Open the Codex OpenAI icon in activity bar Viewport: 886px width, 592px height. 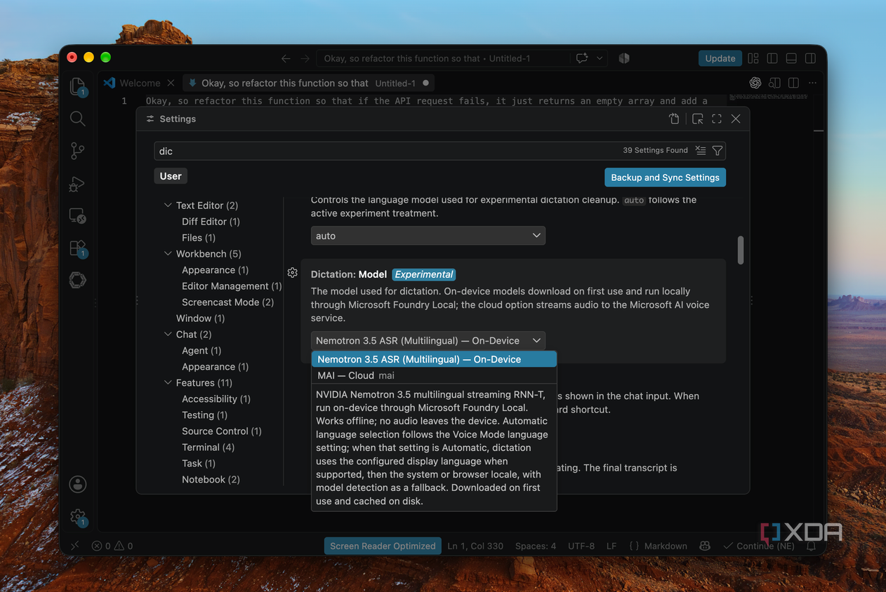pos(78,280)
